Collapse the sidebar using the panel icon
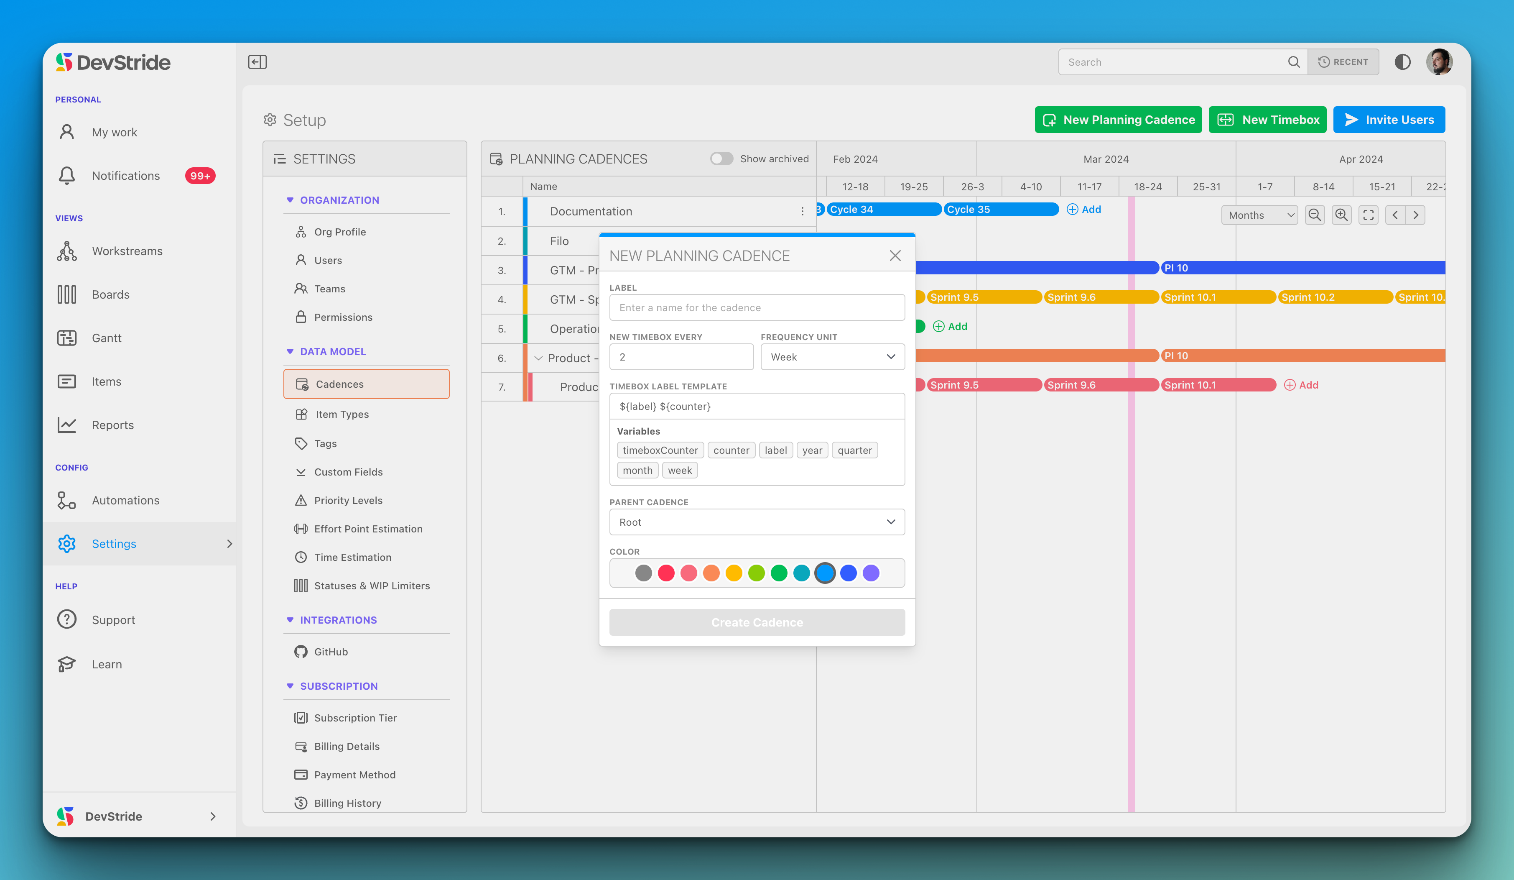1514x880 pixels. coord(257,62)
